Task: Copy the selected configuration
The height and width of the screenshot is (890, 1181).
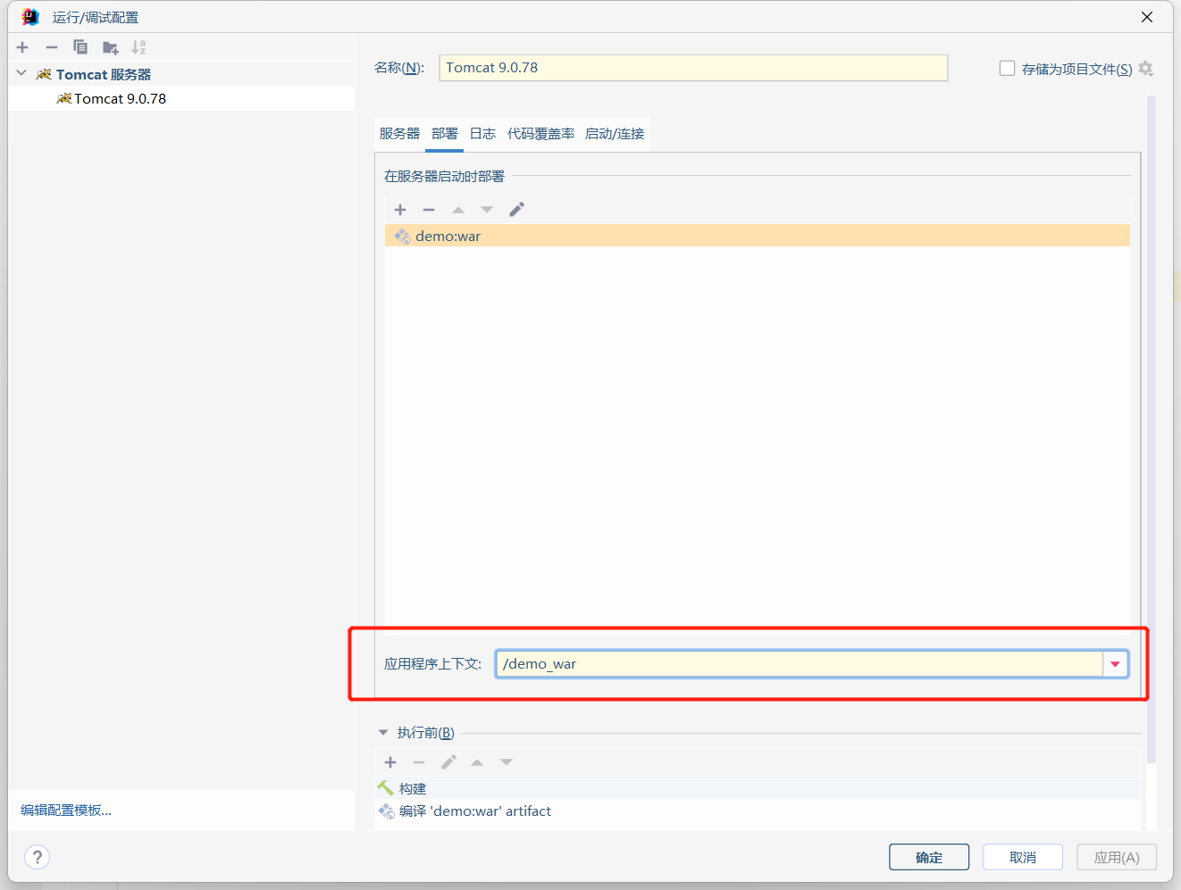Action: coord(80,47)
